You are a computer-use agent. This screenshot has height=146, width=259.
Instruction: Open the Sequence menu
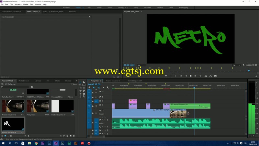point(18,5)
